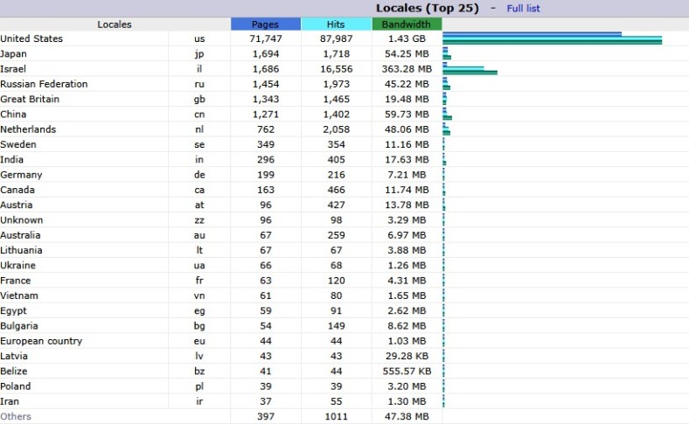Click the Iran country name
The image size is (689, 424).
coord(10,401)
